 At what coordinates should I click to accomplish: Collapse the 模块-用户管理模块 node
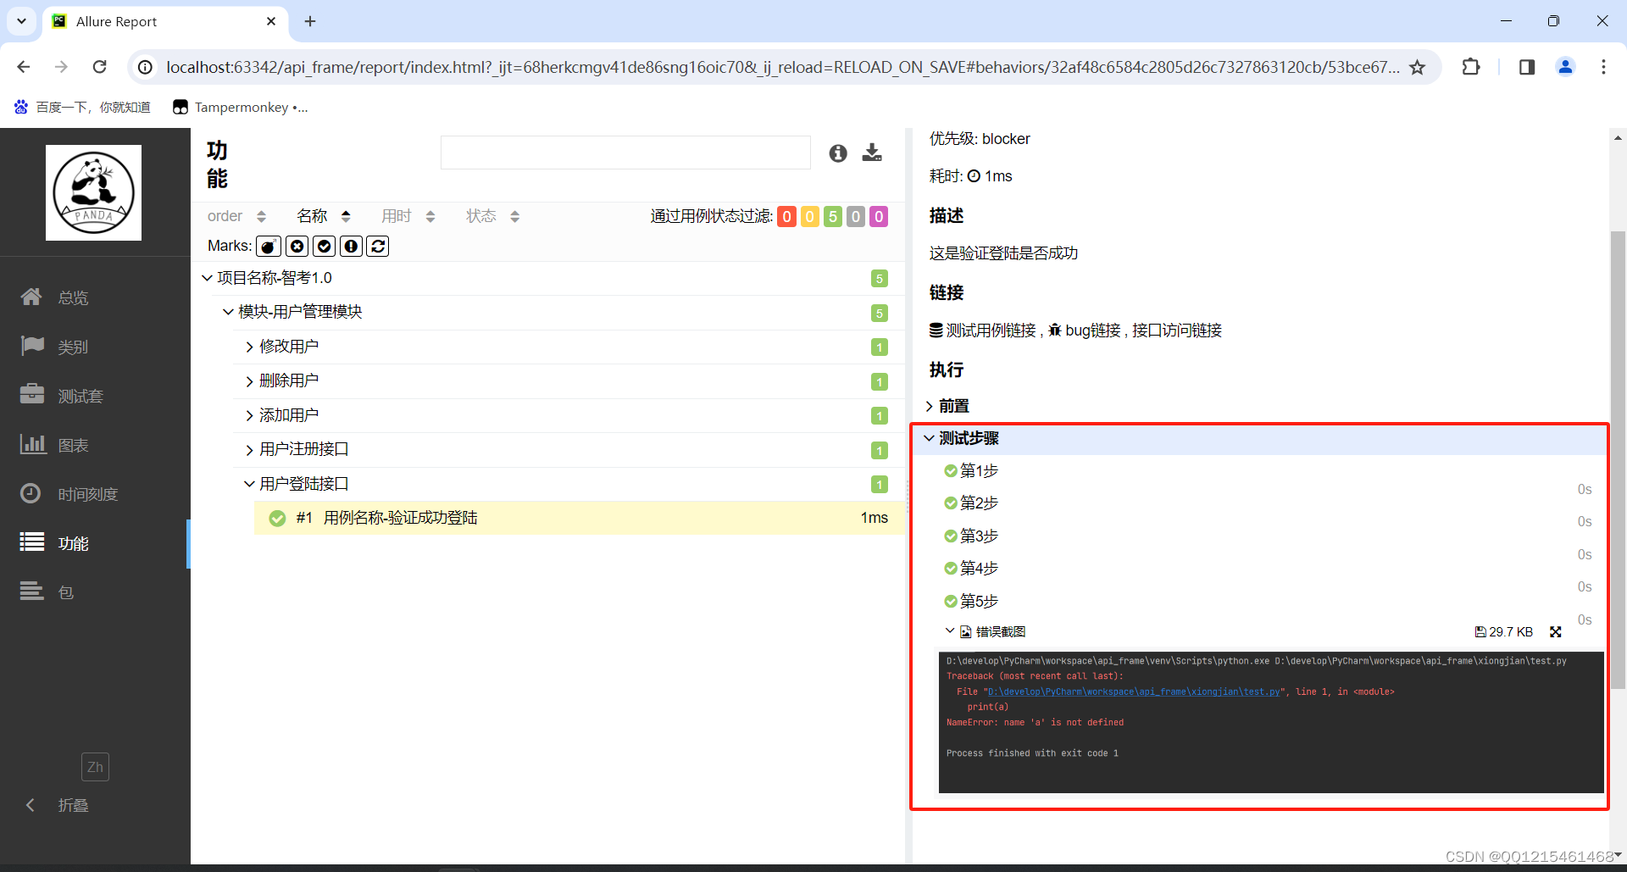click(558, 312)
